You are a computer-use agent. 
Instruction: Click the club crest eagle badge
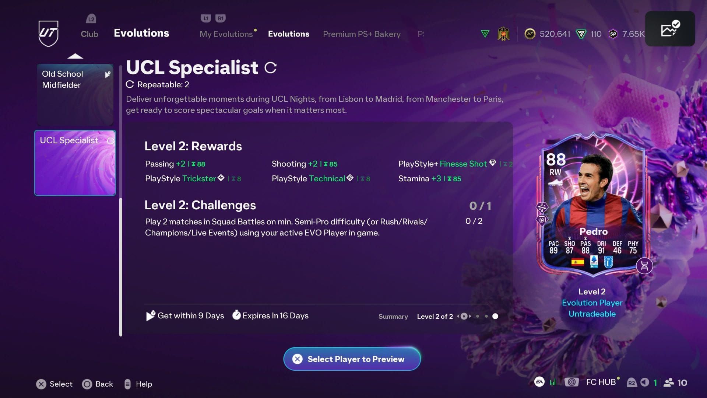[503, 34]
